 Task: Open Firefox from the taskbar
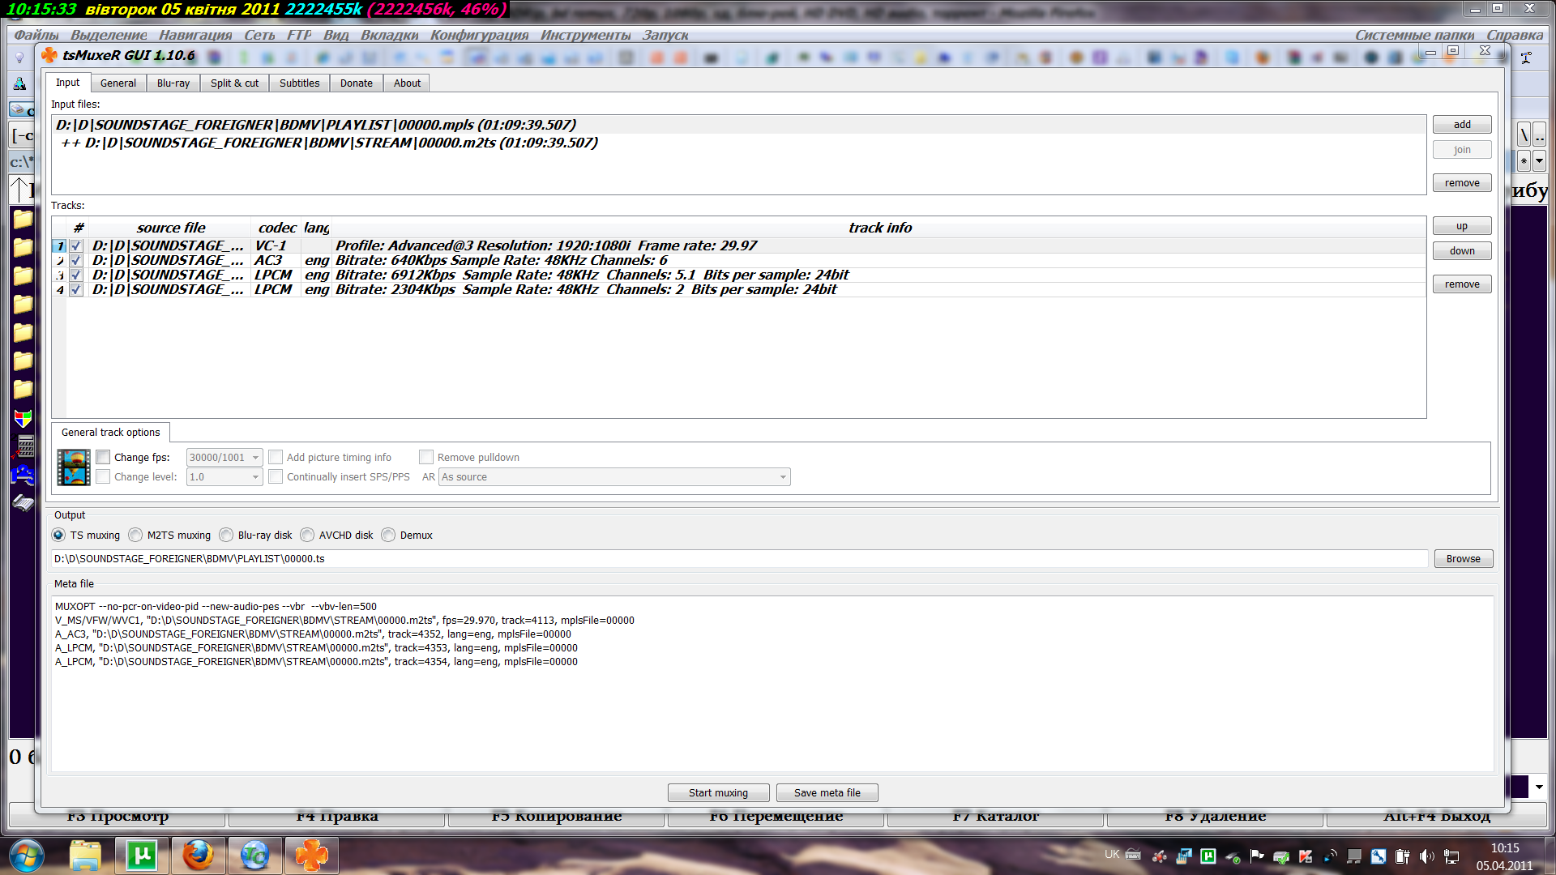[198, 855]
